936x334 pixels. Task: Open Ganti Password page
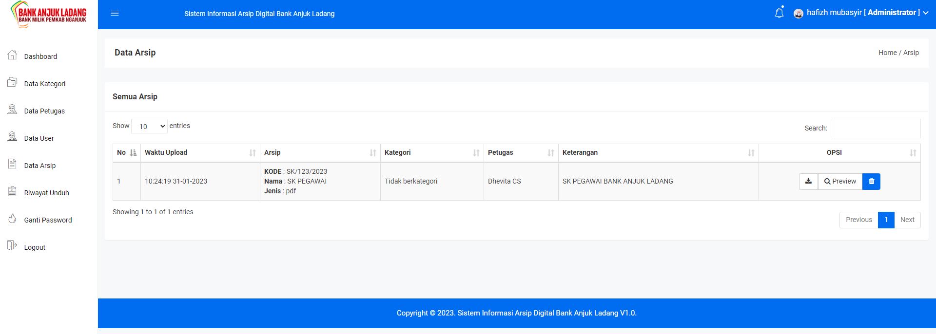pos(48,220)
